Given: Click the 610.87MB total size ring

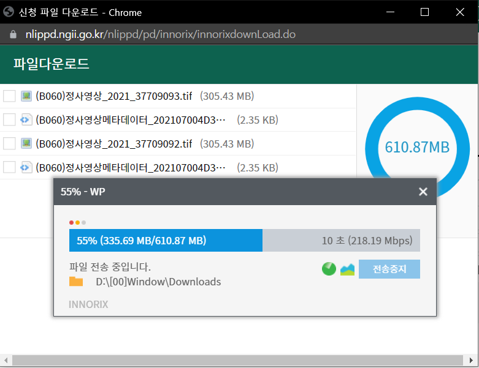Looking at the screenshot, I should pos(417,147).
